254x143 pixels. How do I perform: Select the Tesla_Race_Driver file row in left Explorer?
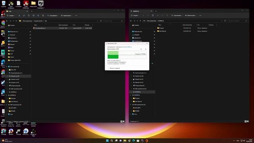pyautogui.click(x=63, y=28)
